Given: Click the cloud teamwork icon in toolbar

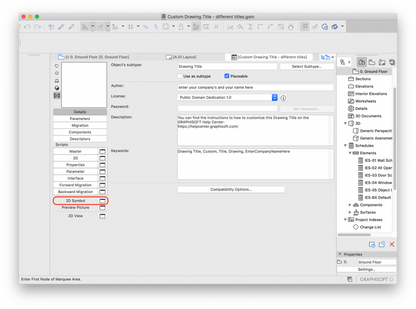Looking at the screenshot, I should (325, 27).
